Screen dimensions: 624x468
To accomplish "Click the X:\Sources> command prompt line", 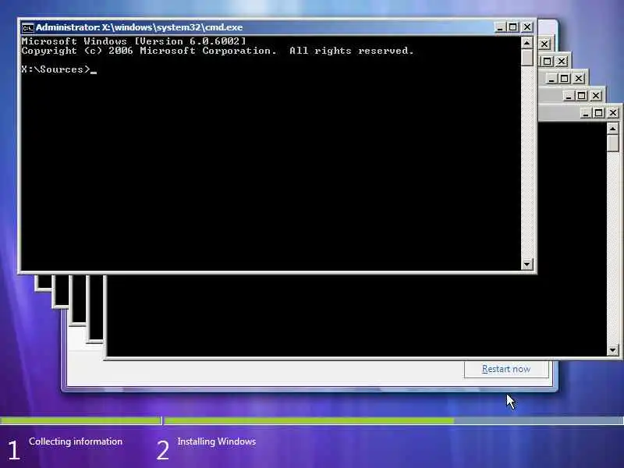I will (x=59, y=69).
